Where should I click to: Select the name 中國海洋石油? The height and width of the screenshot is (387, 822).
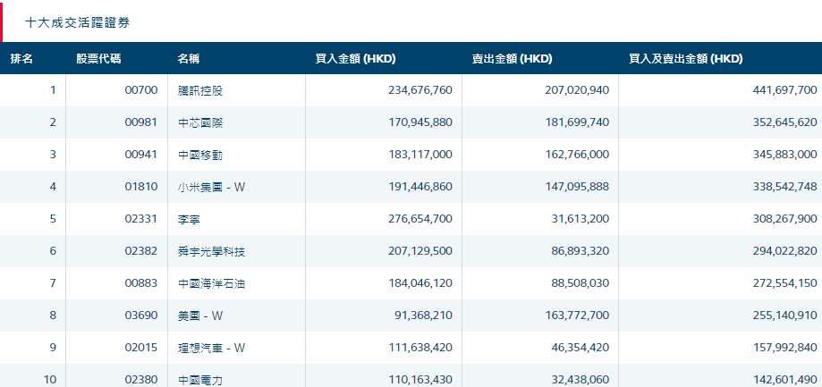pyautogui.click(x=211, y=283)
